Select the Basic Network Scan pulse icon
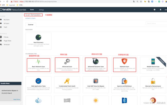Viewport: 167px width, 105px height. click(x=38, y=61)
